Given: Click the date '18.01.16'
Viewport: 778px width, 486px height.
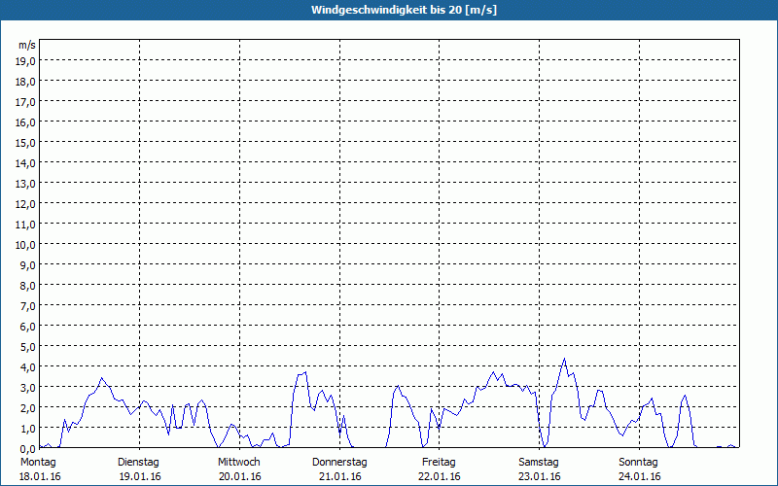Looking at the screenshot, I should coord(40,477).
